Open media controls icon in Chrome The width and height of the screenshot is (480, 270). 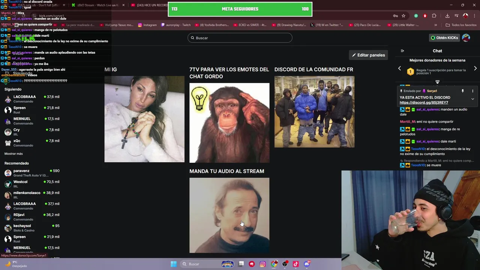[456, 16]
